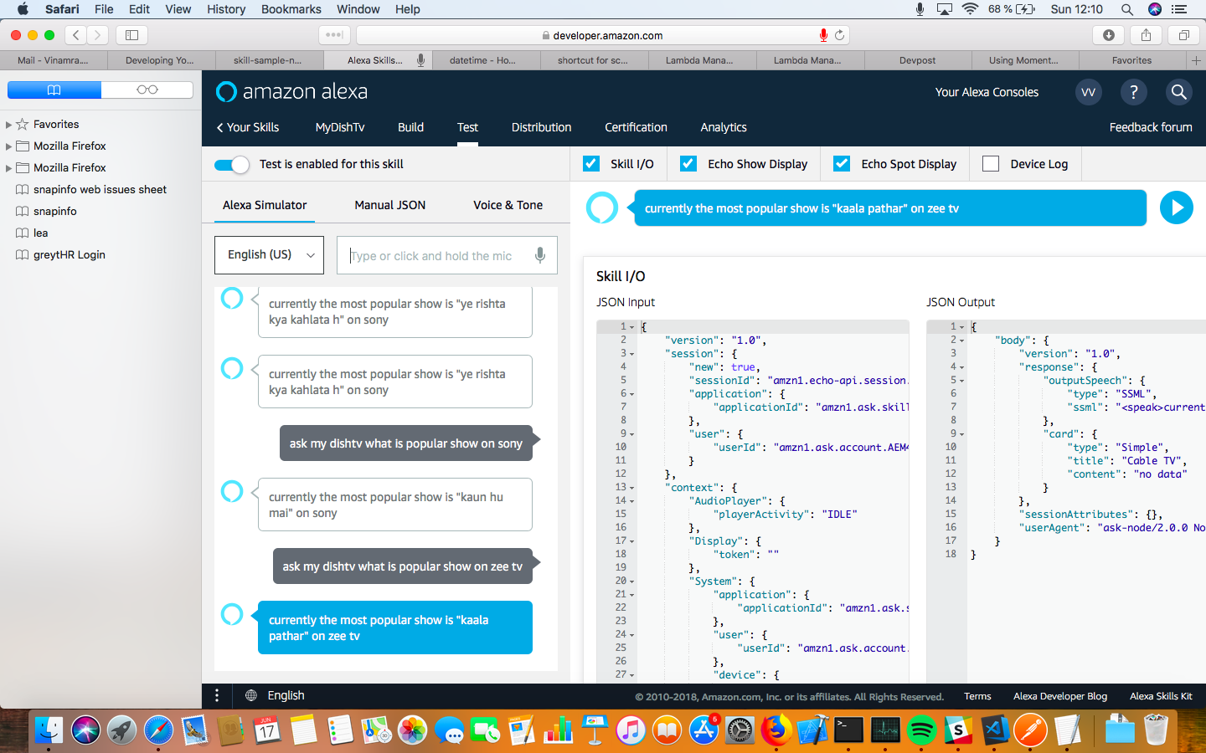Open the three-dot menu in footer
1206x753 pixels.
217,695
